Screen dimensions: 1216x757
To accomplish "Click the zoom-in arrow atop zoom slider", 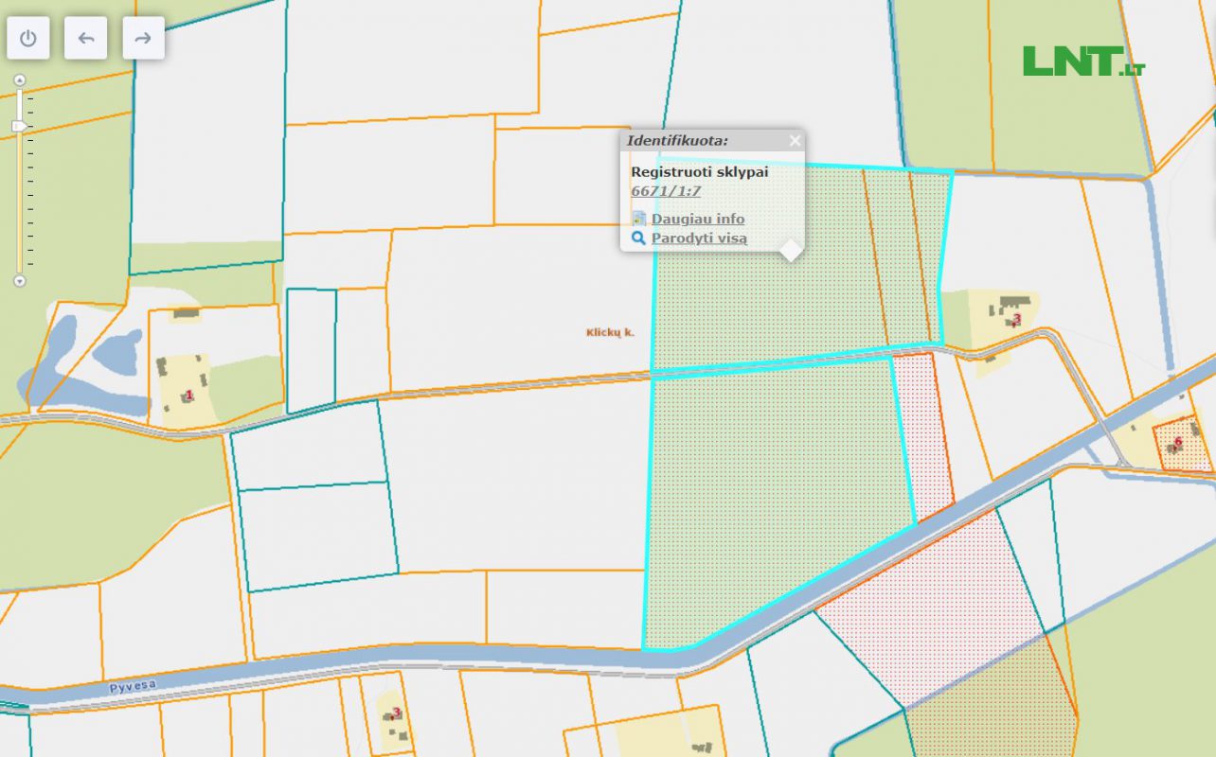I will pos(19,81).
